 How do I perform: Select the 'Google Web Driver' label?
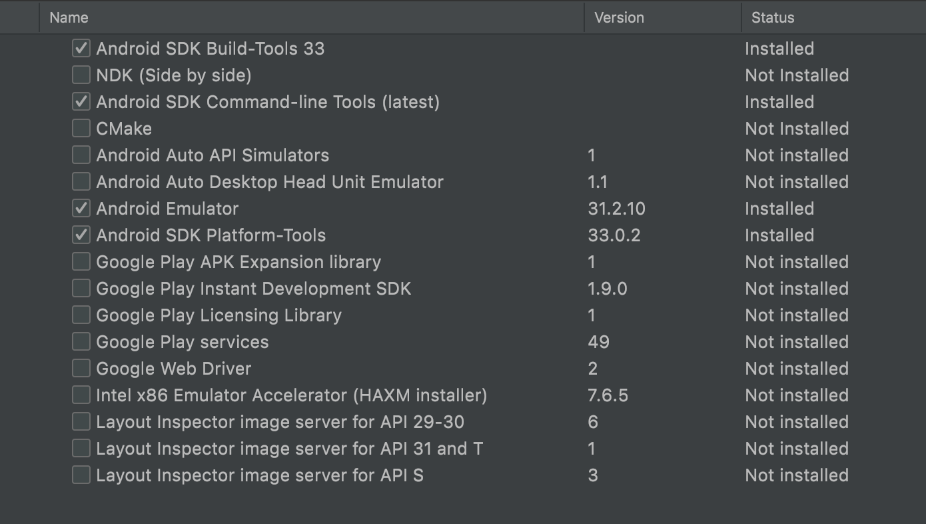[x=174, y=369]
